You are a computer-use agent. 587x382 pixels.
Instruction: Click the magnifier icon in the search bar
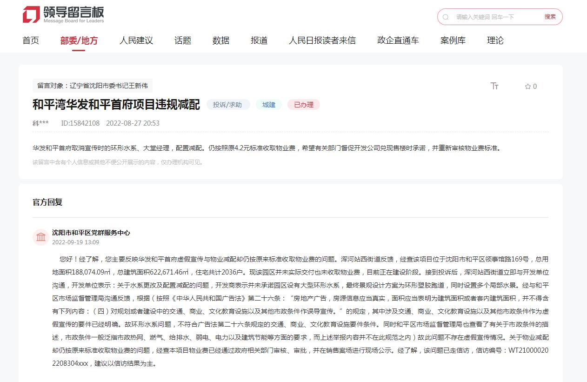[x=446, y=16]
